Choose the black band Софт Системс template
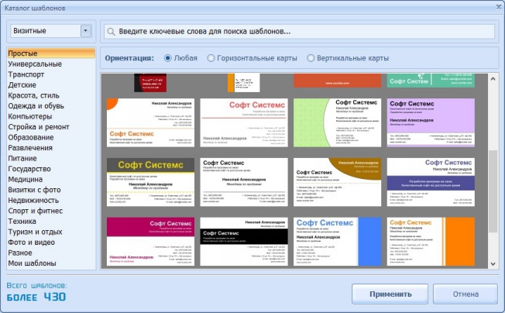This screenshot has width=505, height=313. click(x=244, y=242)
